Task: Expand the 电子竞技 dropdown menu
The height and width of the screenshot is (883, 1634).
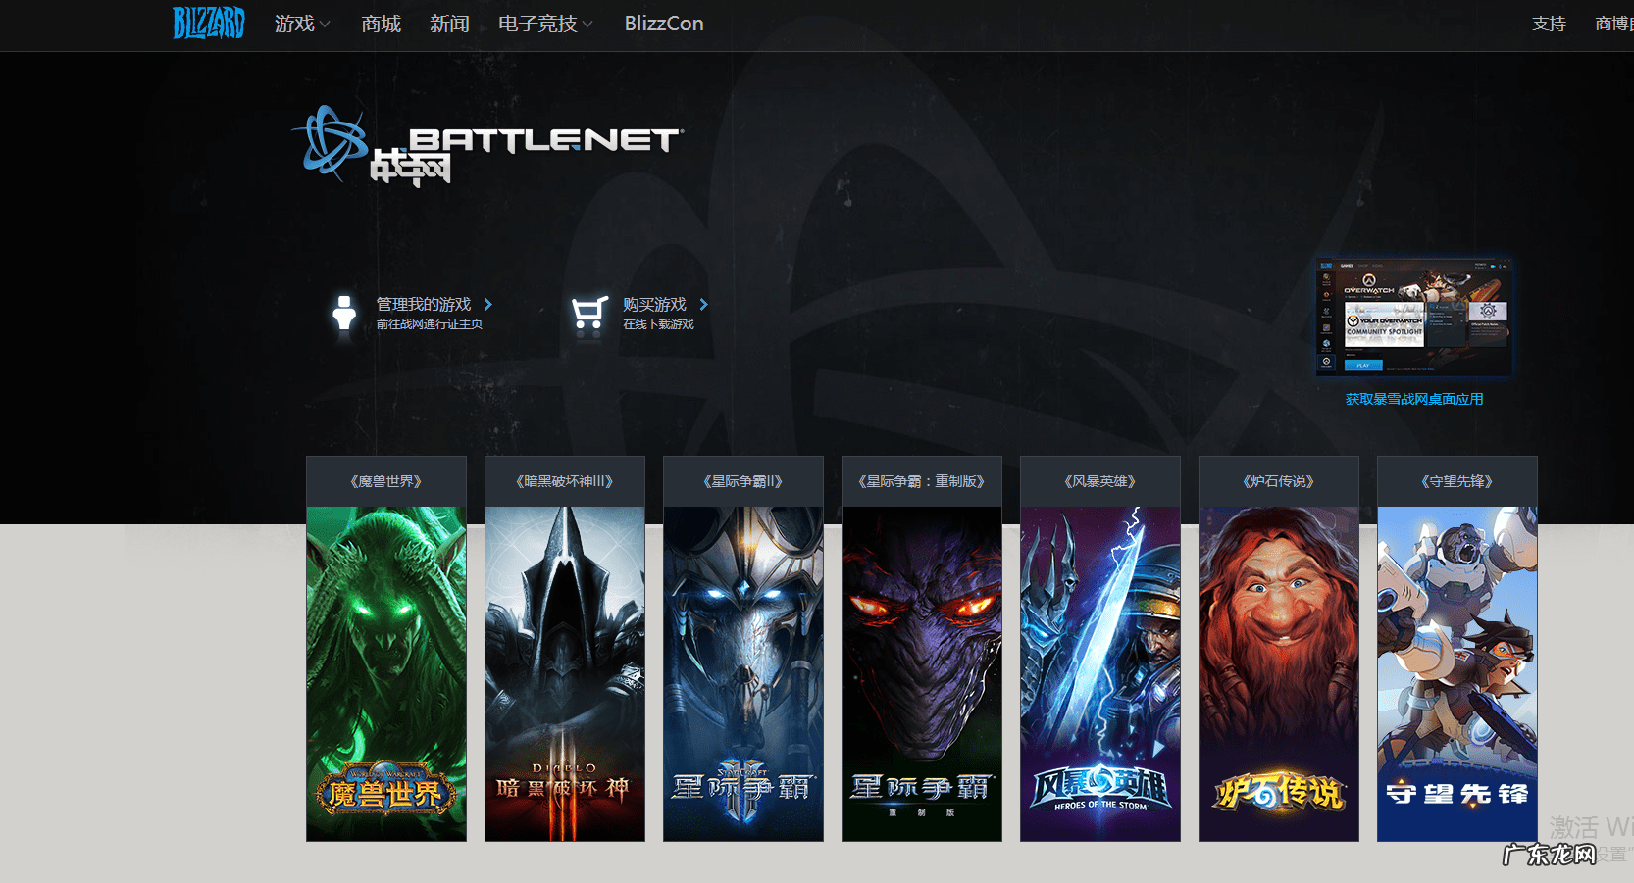Action: tap(545, 24)
